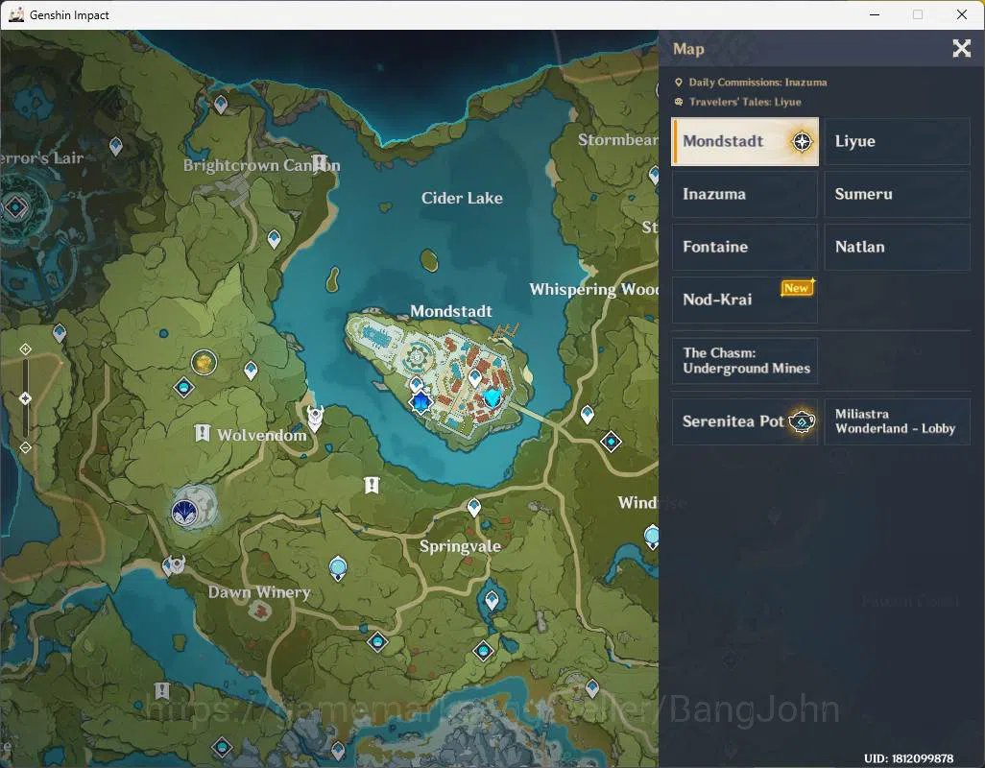This screenshot has width=985, height=768.
Task: Select waypoint right of golden boss icon
Action: click(x=251, y=371)
